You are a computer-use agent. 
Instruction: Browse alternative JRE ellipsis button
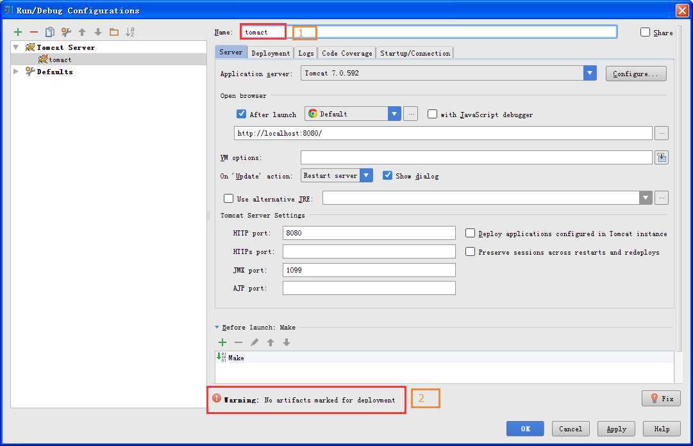[662, 198]
